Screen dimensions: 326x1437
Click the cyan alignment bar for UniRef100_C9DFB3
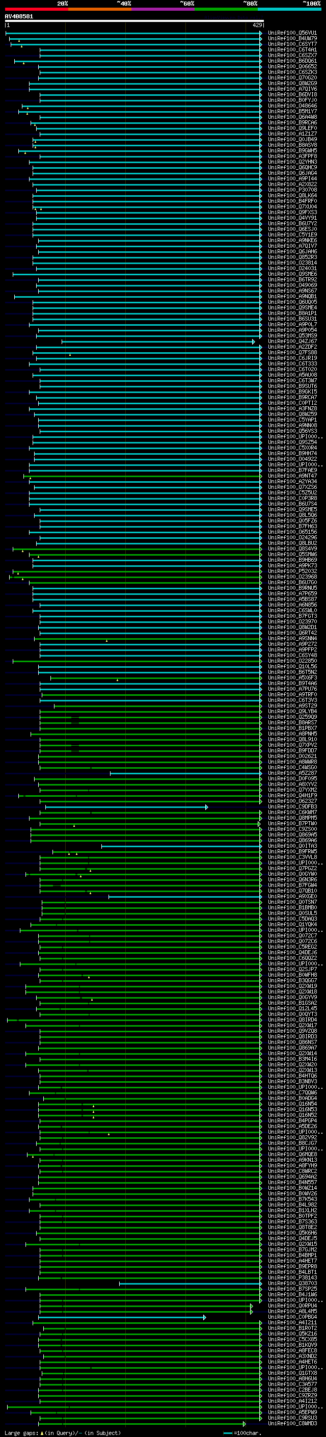click(126, 807)
